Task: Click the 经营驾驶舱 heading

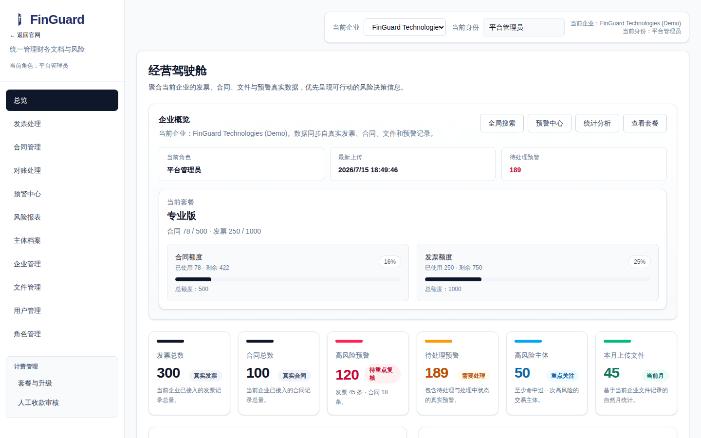Action: (178, 71)
